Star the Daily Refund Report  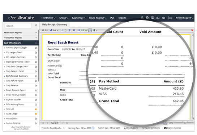36,81
